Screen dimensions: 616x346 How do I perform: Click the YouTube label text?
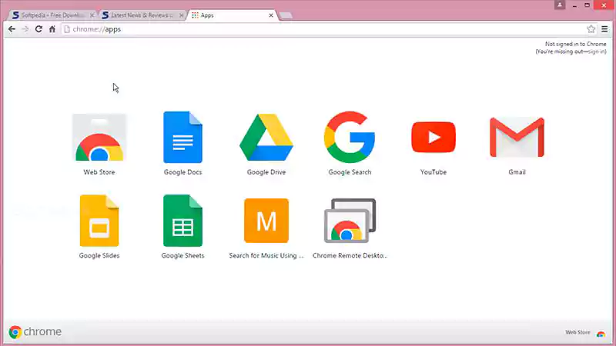tap(434, 172)
